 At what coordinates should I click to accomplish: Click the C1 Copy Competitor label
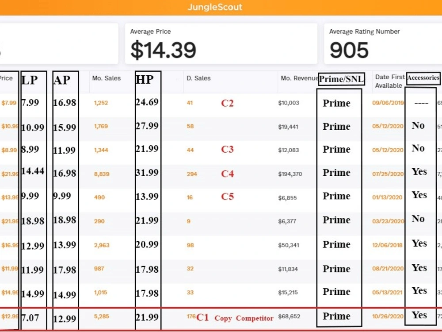point(235,318)
